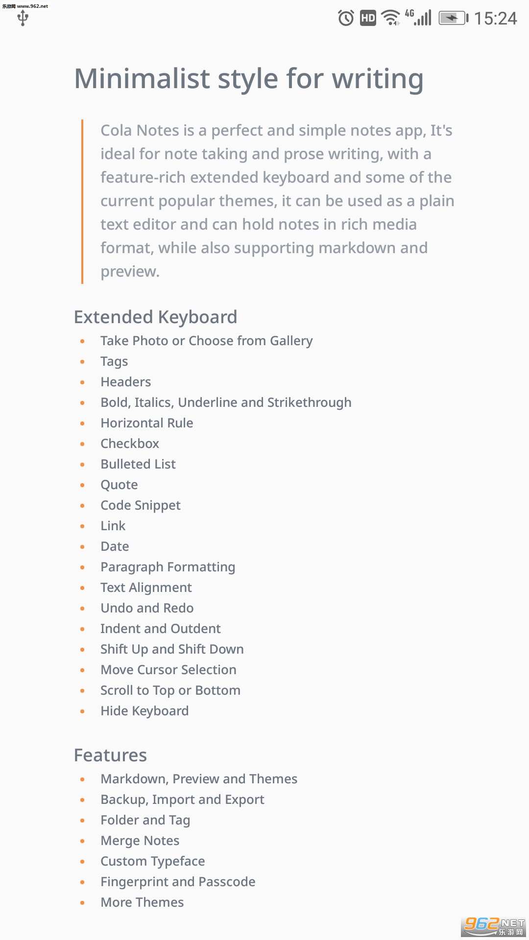Tap the Undo and Redo item
529x940 pixels.
147,608
